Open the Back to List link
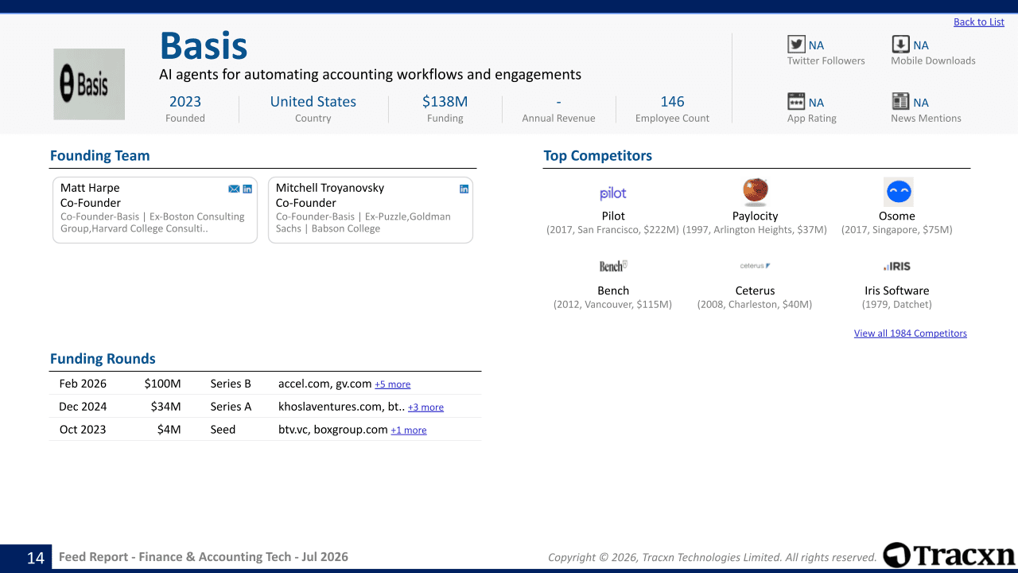This screenshot has height=573, width=1018. point(978,21)
